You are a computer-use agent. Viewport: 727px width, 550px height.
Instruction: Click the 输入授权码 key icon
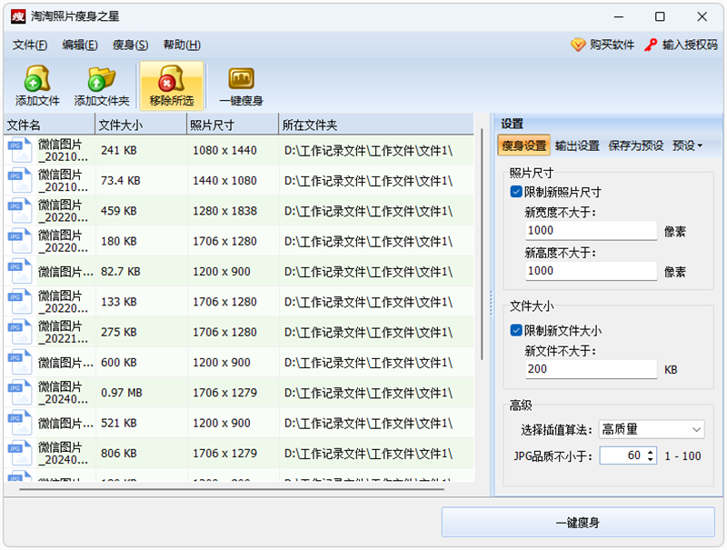point(651,45)
